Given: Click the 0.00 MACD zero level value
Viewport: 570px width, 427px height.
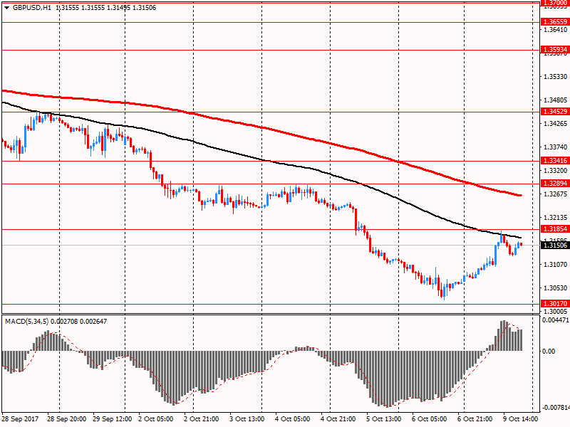Looking at the screenshot, I should [x=549, y=351].
